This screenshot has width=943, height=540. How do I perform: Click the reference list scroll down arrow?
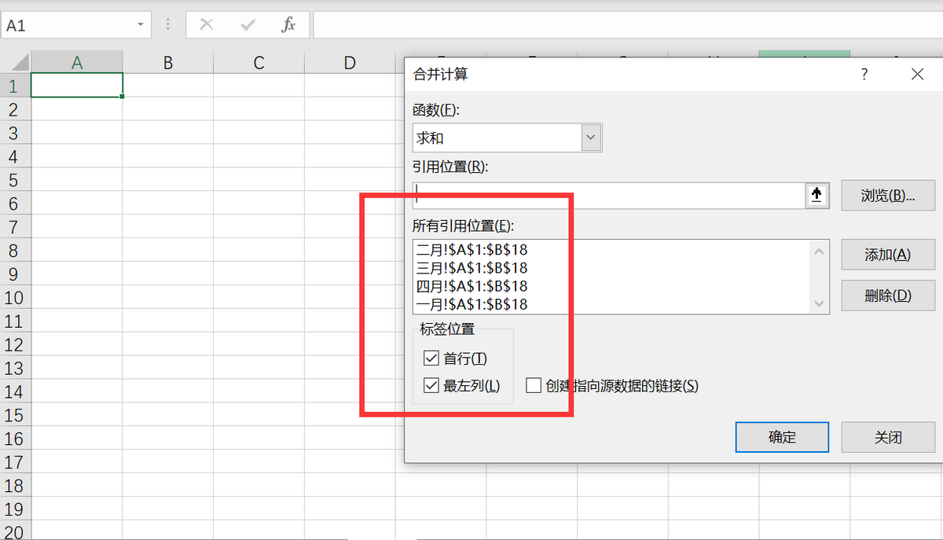[820, 303]
